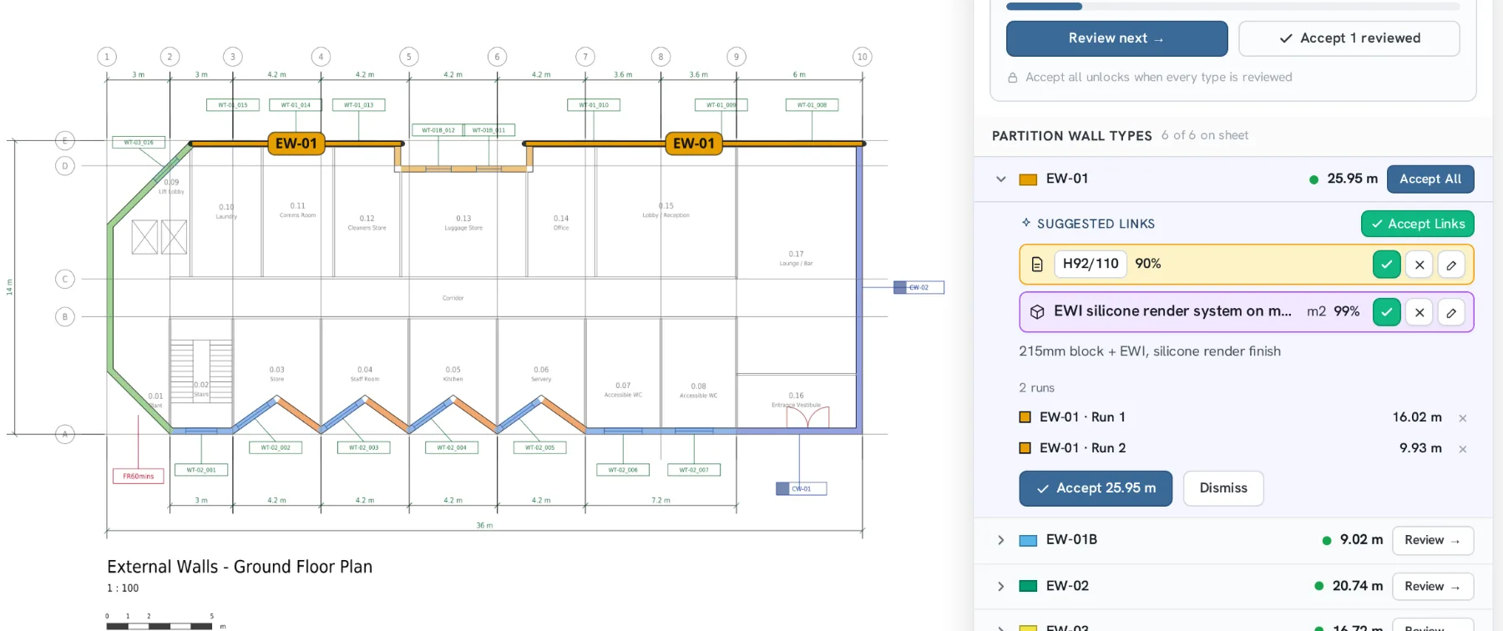Click the H92/110 spec chip
The width and height of the screenshot is (1503, 631).
(x=1090, y=264)
